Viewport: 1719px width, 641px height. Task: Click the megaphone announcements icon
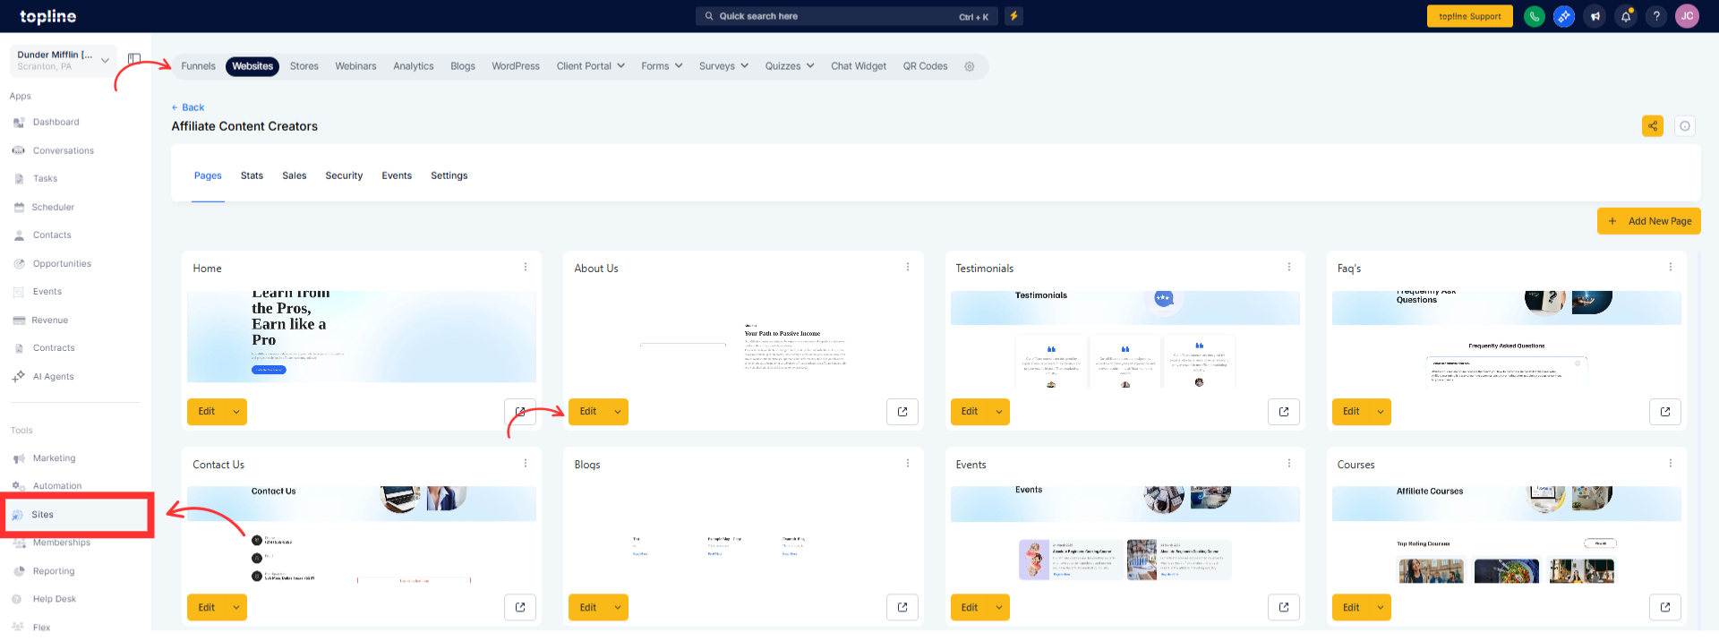click(x=1595, y=16)
